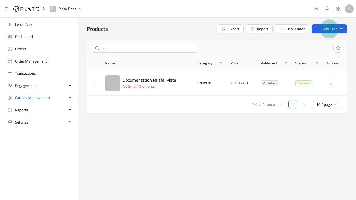The image size is (356, 200).
Task: Open the apps grid icon
Action: pyautogui.click(x=338, y=9)
